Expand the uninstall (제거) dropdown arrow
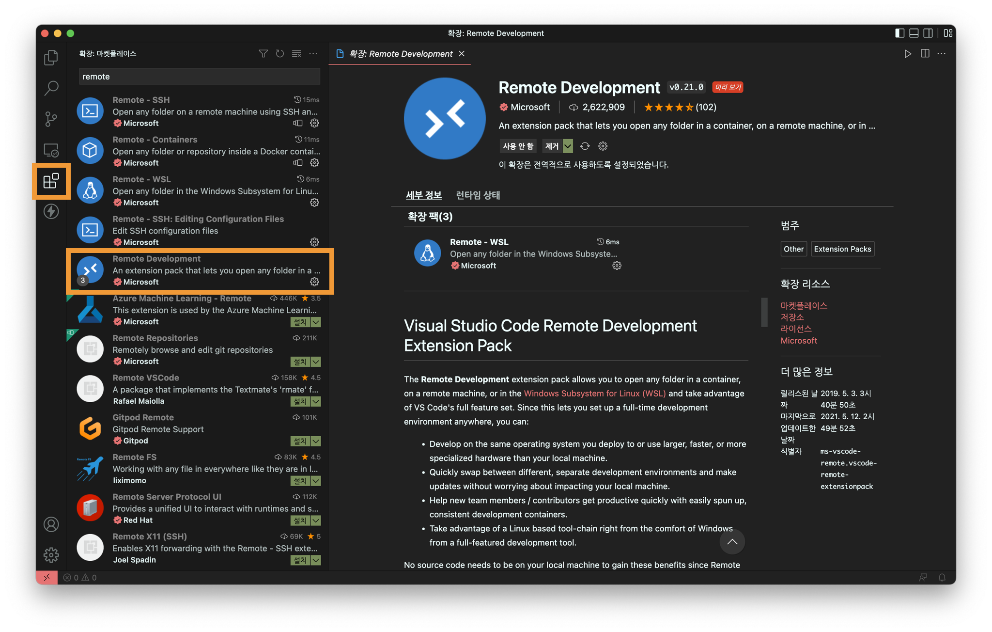 click(568, 146)
